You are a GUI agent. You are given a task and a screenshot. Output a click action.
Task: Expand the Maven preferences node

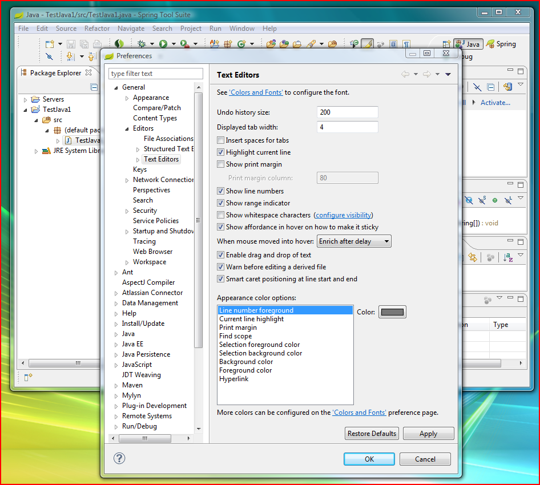[116, 386]
